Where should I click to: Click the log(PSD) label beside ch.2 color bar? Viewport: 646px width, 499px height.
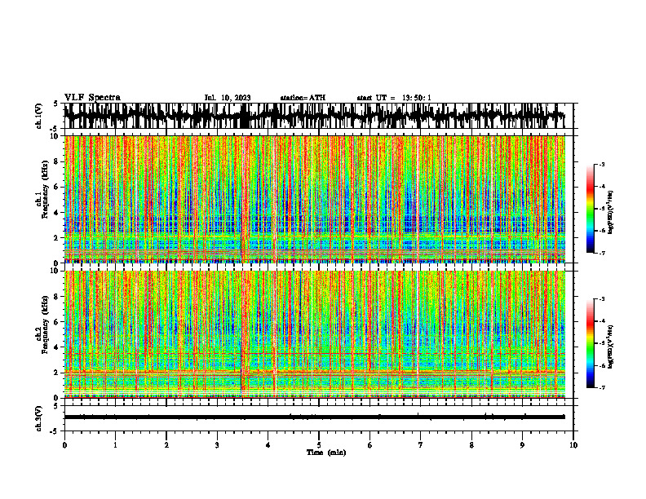[610, 347]
